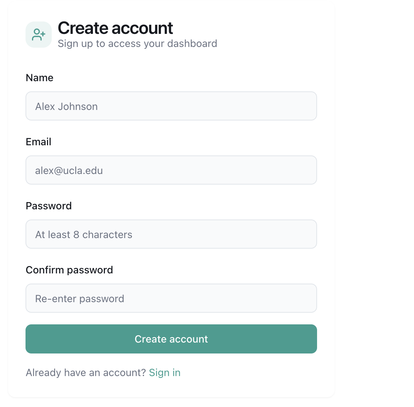This screenshot has width=414, height=407.
Task: Click the 'At least 8 characters' placeholder
Action: [84, 235]
